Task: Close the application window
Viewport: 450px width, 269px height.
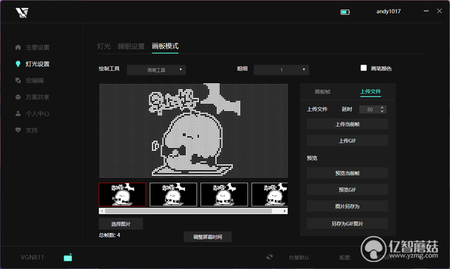Action: (x=439, y=11)
